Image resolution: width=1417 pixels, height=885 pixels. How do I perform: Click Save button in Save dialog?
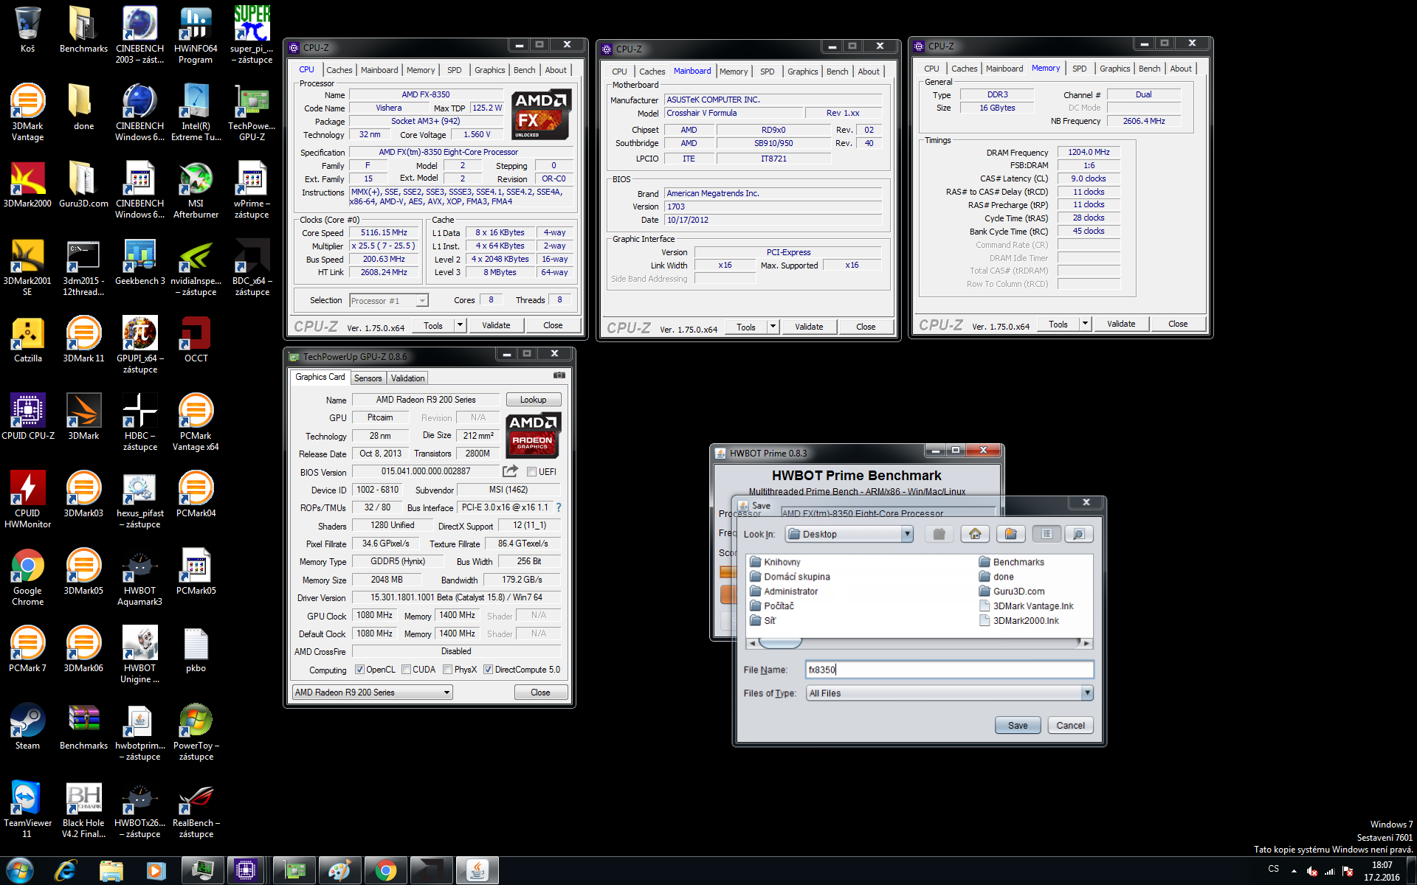click(x=1018, y=726)
